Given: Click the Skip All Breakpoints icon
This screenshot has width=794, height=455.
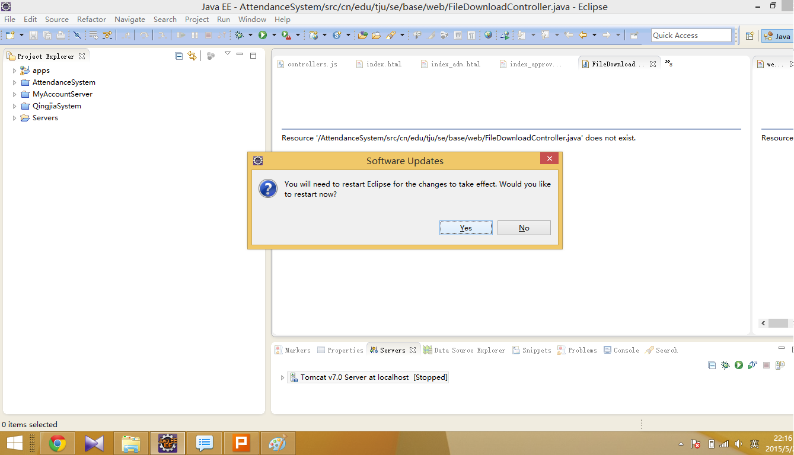Looking at the screenshot, I should [77, 36].
